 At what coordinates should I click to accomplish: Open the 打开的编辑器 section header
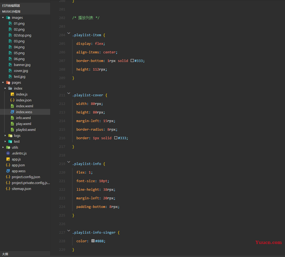pyautogui.click(x=25, y=6)
